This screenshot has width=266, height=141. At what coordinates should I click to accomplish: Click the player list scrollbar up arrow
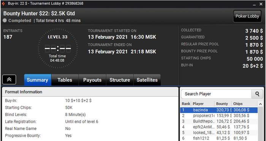point(260,104)
